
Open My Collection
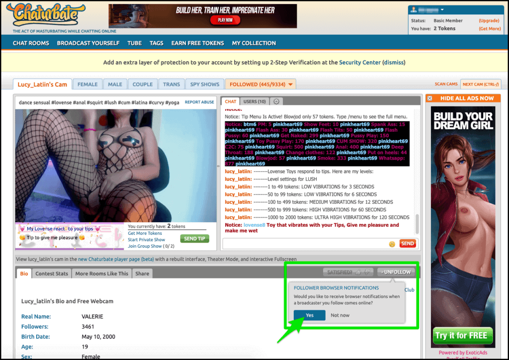point(254,43)
